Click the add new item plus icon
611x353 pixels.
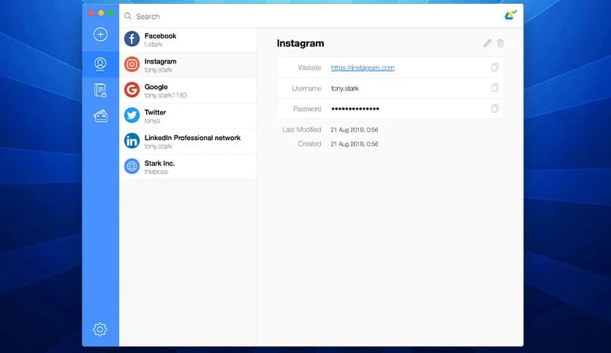[100, 34]
